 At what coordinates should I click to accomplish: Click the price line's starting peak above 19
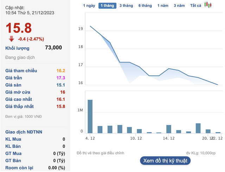90,26
